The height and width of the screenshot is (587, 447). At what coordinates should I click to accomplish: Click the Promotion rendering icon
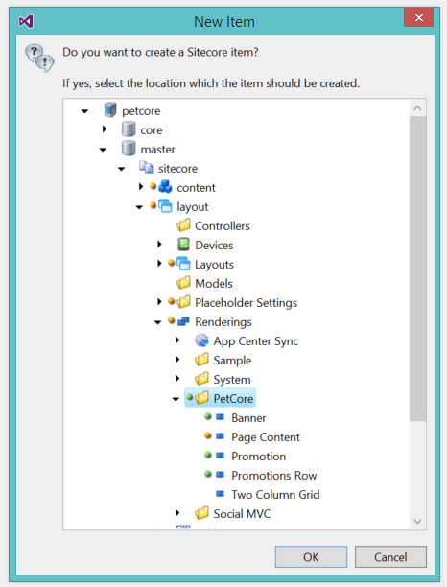click(220, 456)
